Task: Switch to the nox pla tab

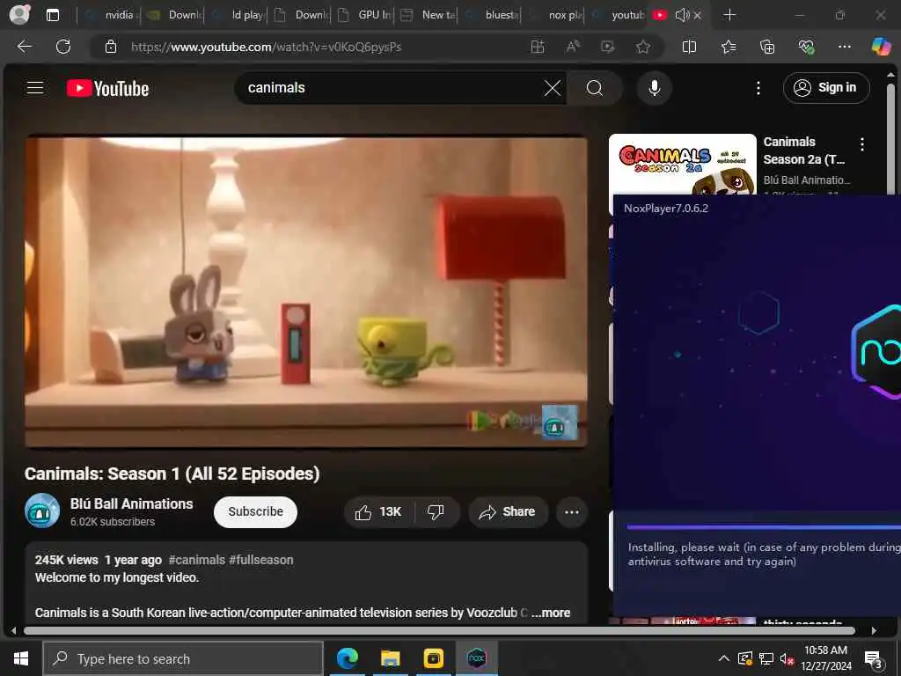Action: click(x=556, y=15)
